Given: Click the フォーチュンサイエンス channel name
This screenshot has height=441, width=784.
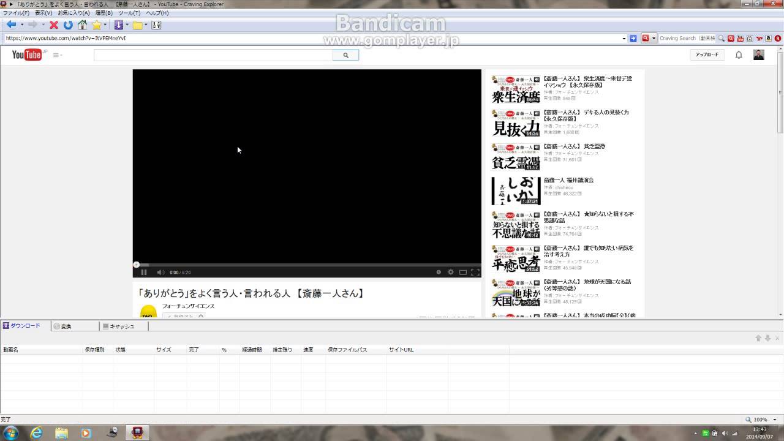Looking at the screenshot, I should coord(188,306).
